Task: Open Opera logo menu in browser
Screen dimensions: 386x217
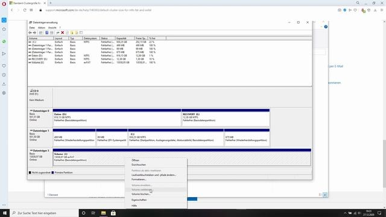Action: point(4,4)
